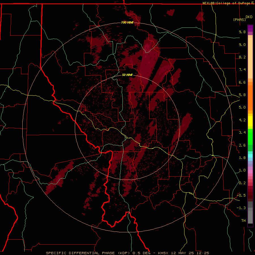This screenshot has height=255, width=255.
Task: Click the 7.4 scale value
Action: click(242, 70)
